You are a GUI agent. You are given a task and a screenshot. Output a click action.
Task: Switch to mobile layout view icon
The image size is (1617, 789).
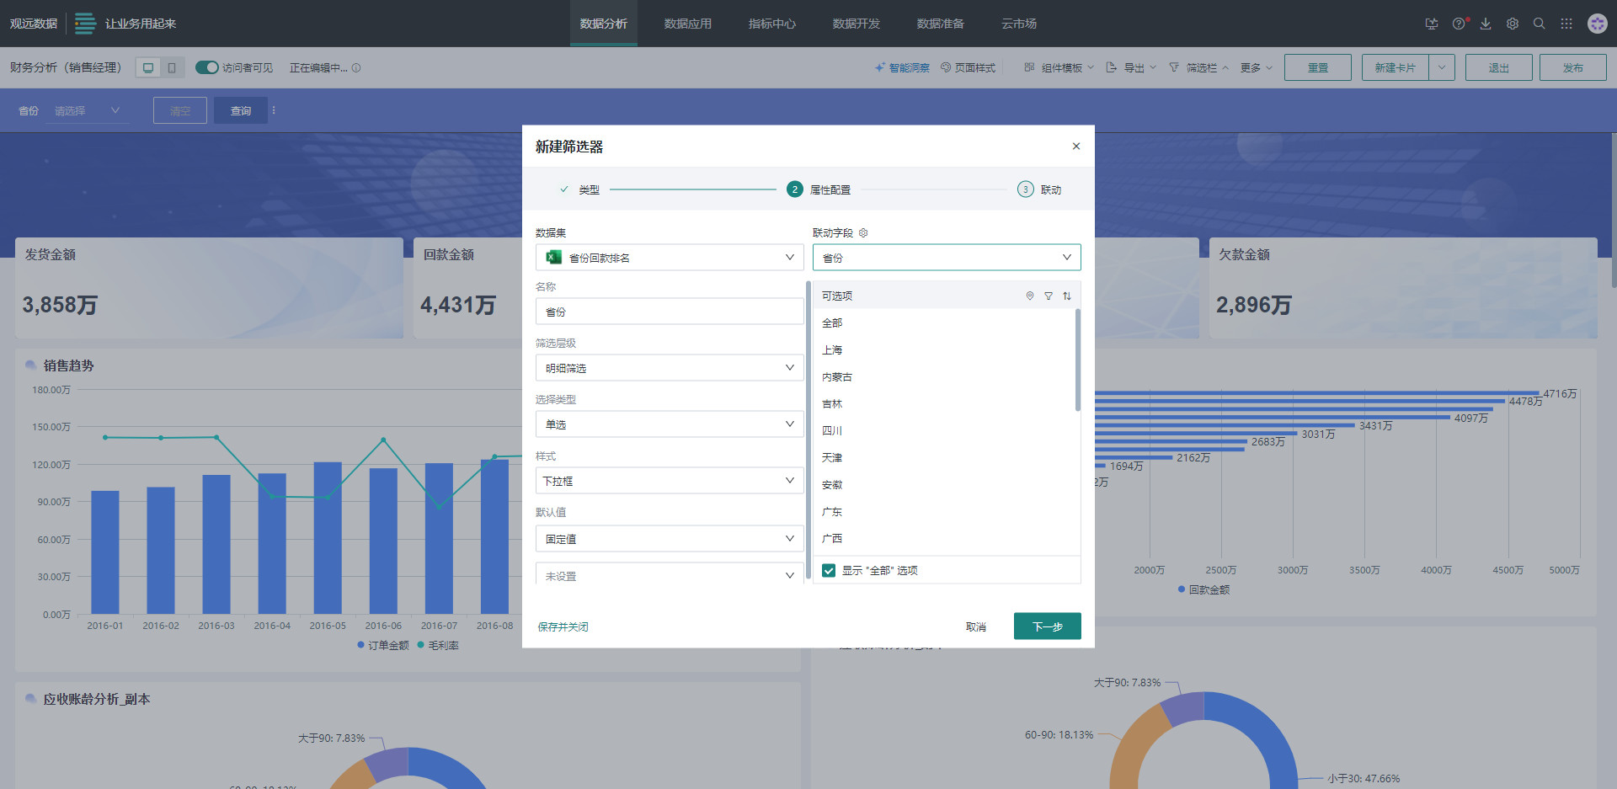[172, 67]
